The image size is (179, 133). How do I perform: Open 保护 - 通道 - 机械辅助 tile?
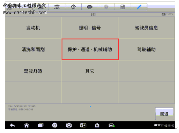click(x=90, y=49)
